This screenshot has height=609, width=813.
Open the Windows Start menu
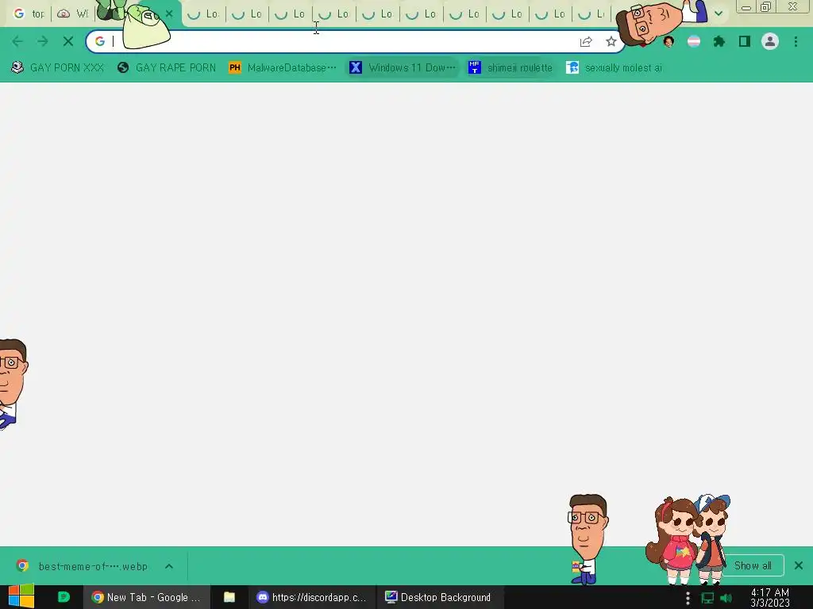21,597
